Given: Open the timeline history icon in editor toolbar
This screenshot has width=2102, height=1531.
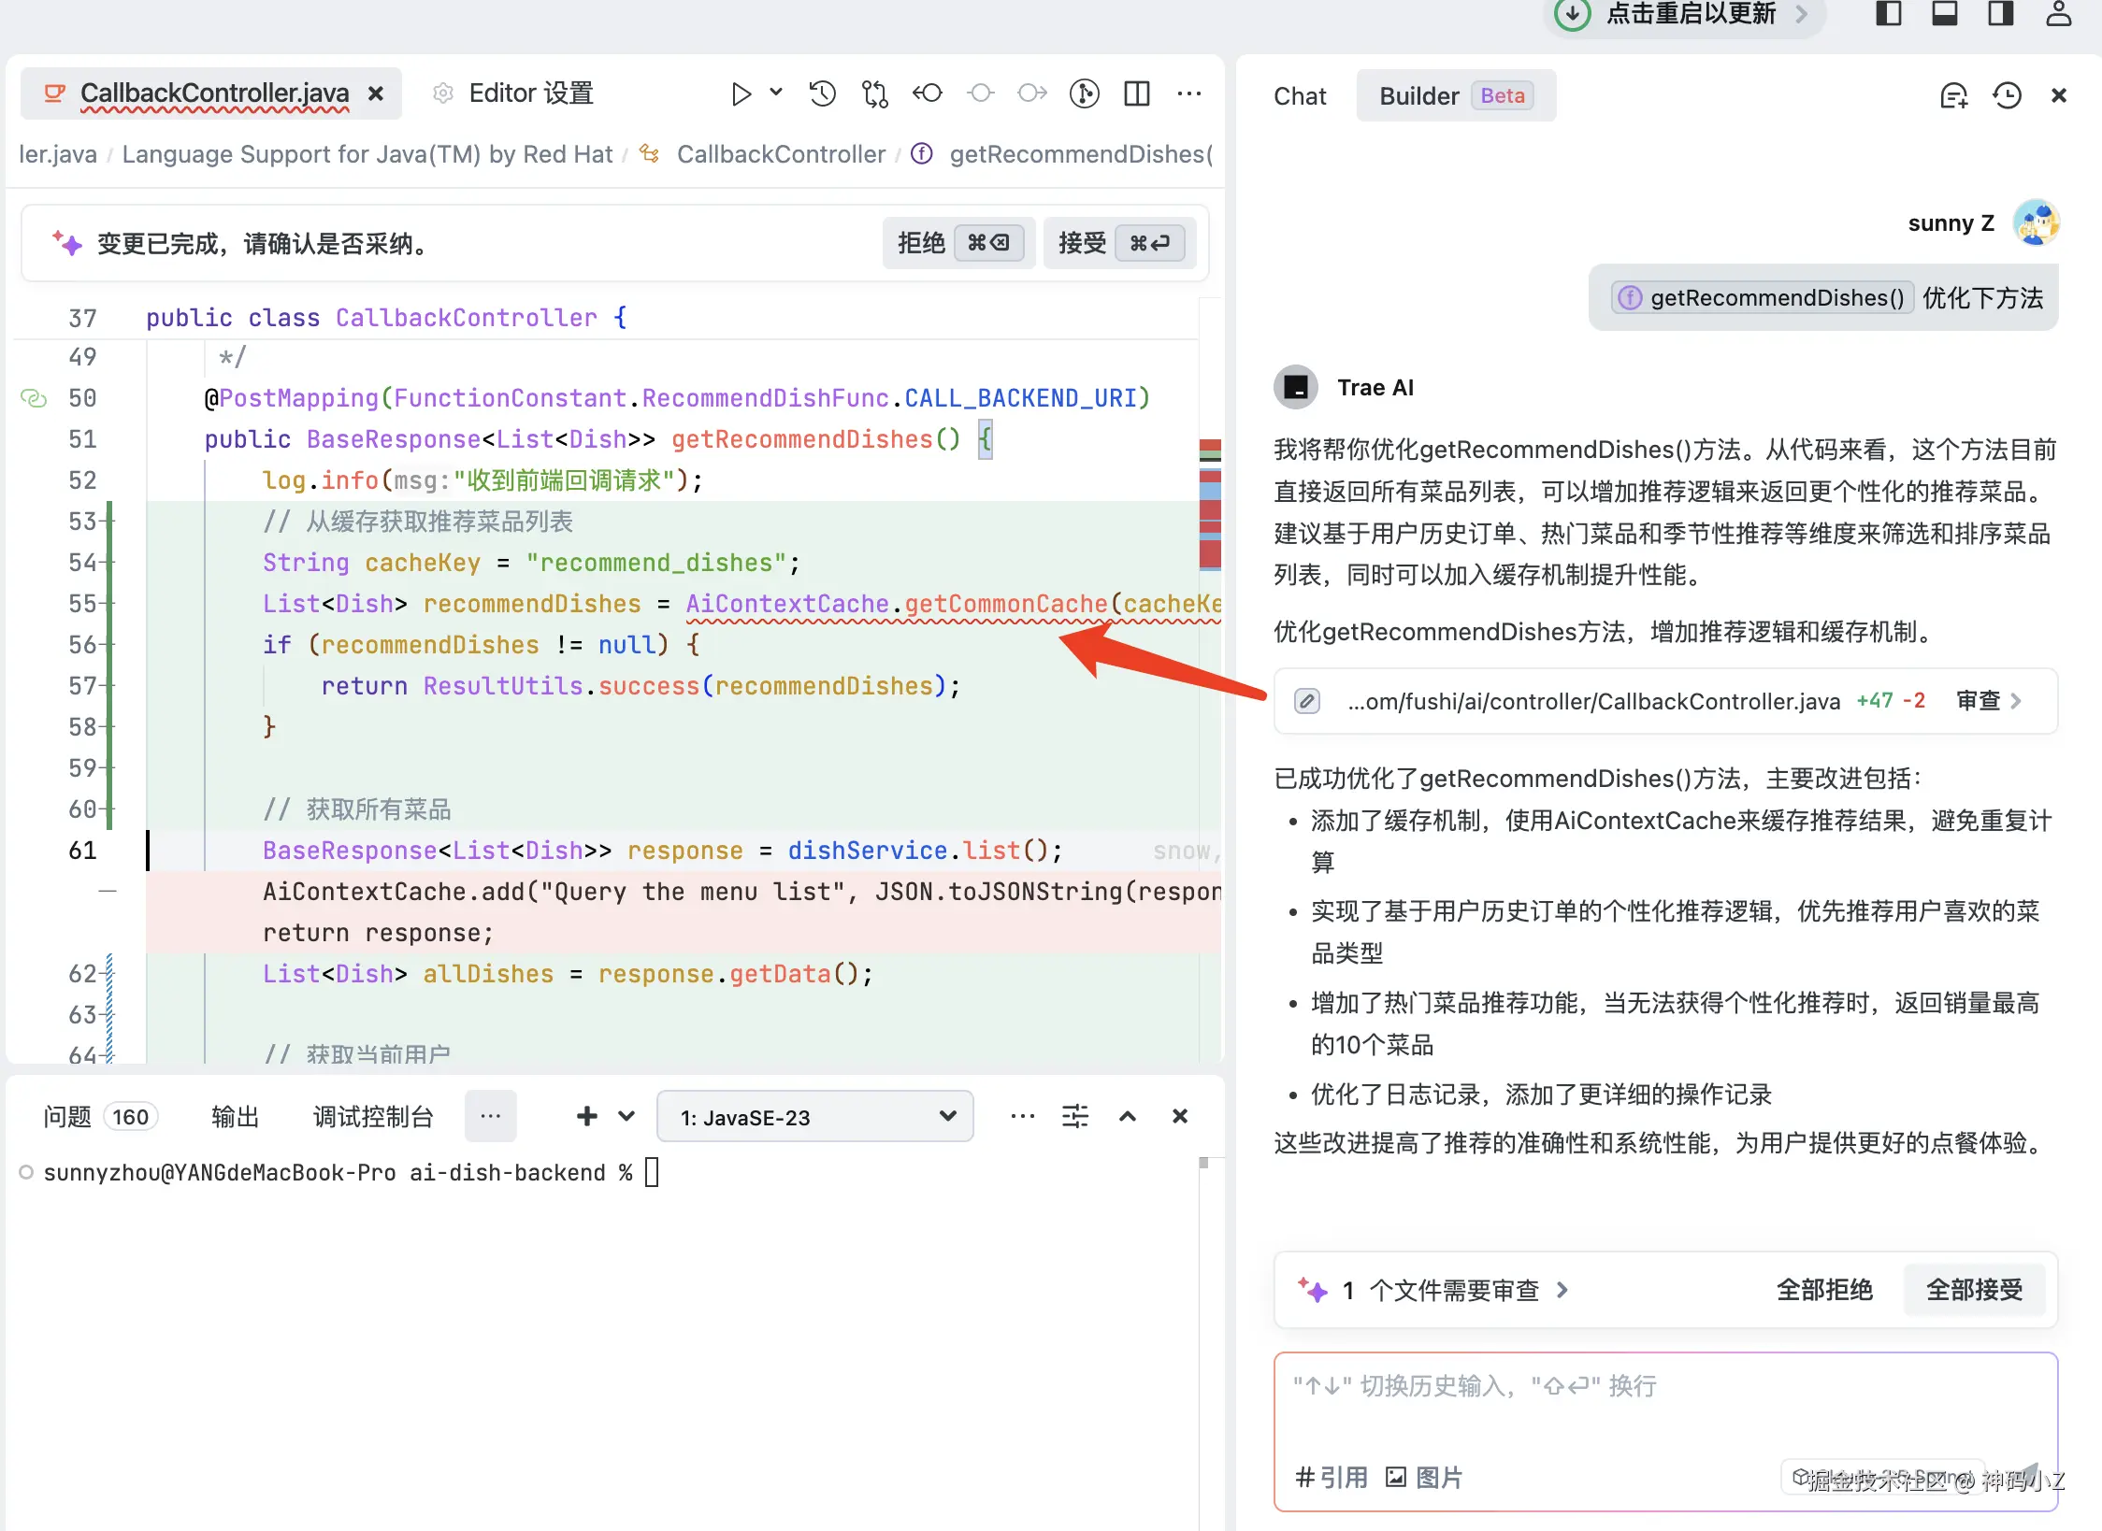Looking at the screenshot, I should [x=823, y=94].
